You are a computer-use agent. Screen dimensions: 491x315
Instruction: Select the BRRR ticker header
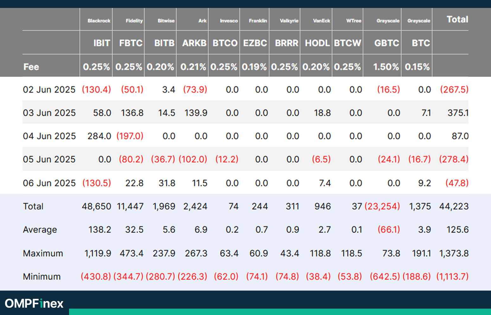coord(287,43)
